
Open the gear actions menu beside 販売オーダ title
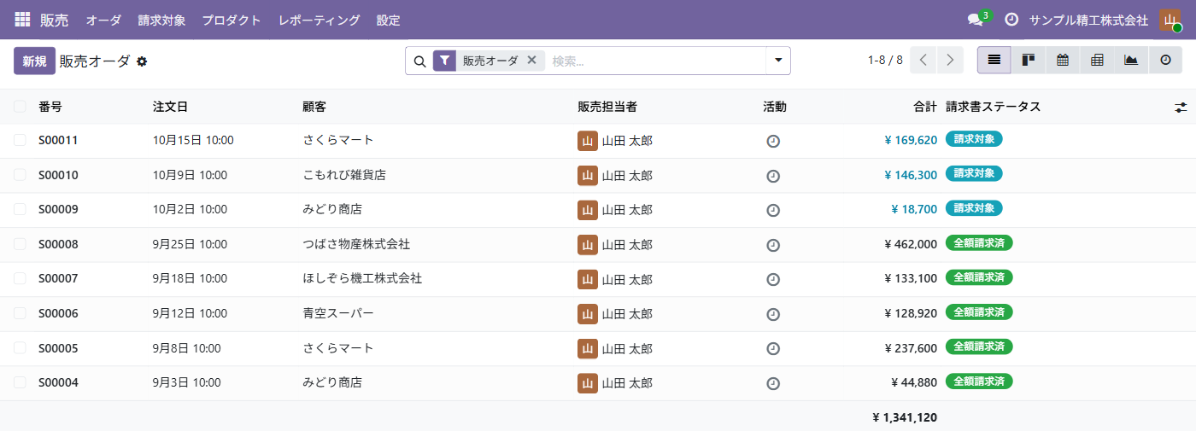tap(142, 61)
